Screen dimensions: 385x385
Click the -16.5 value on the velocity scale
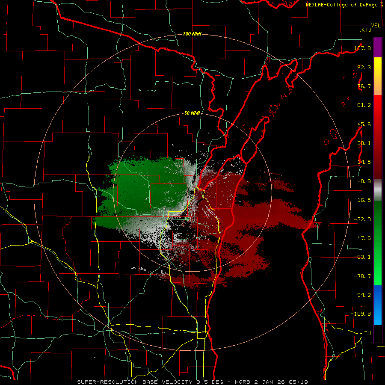(362, 200)
